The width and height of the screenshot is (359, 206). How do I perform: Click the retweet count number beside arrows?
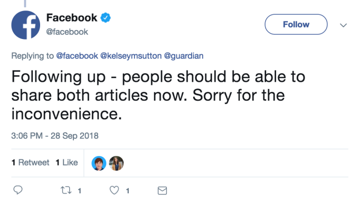coord(79,191)
